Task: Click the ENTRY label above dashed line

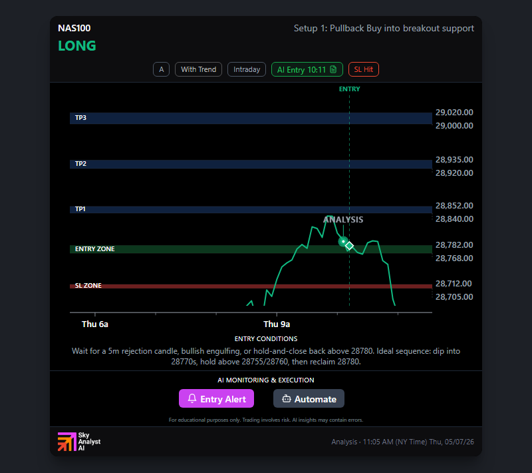Action: pyautogui.click(x=350, y=89)
